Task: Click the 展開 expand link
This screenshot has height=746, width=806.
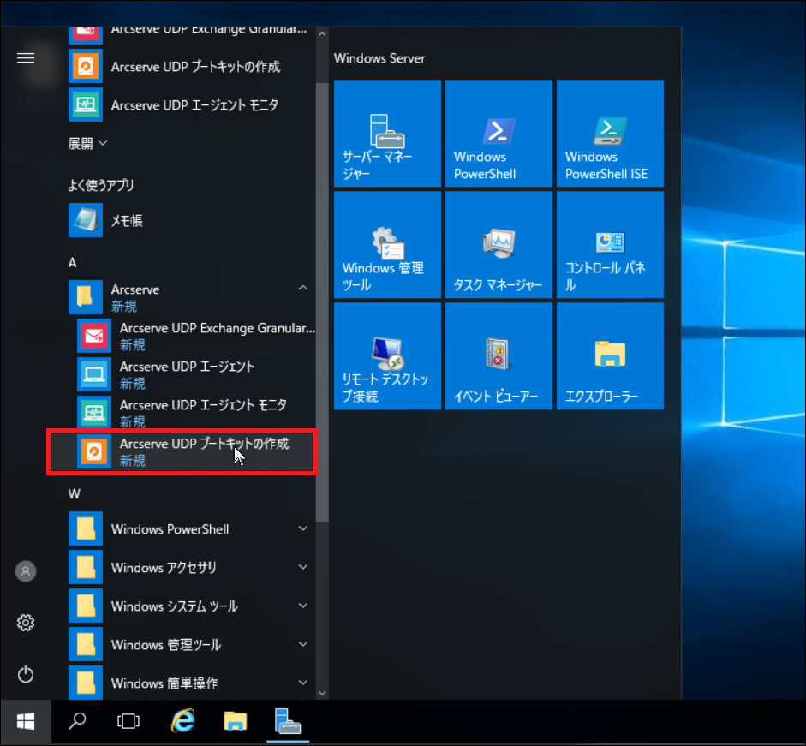Action: pos(87,143)
